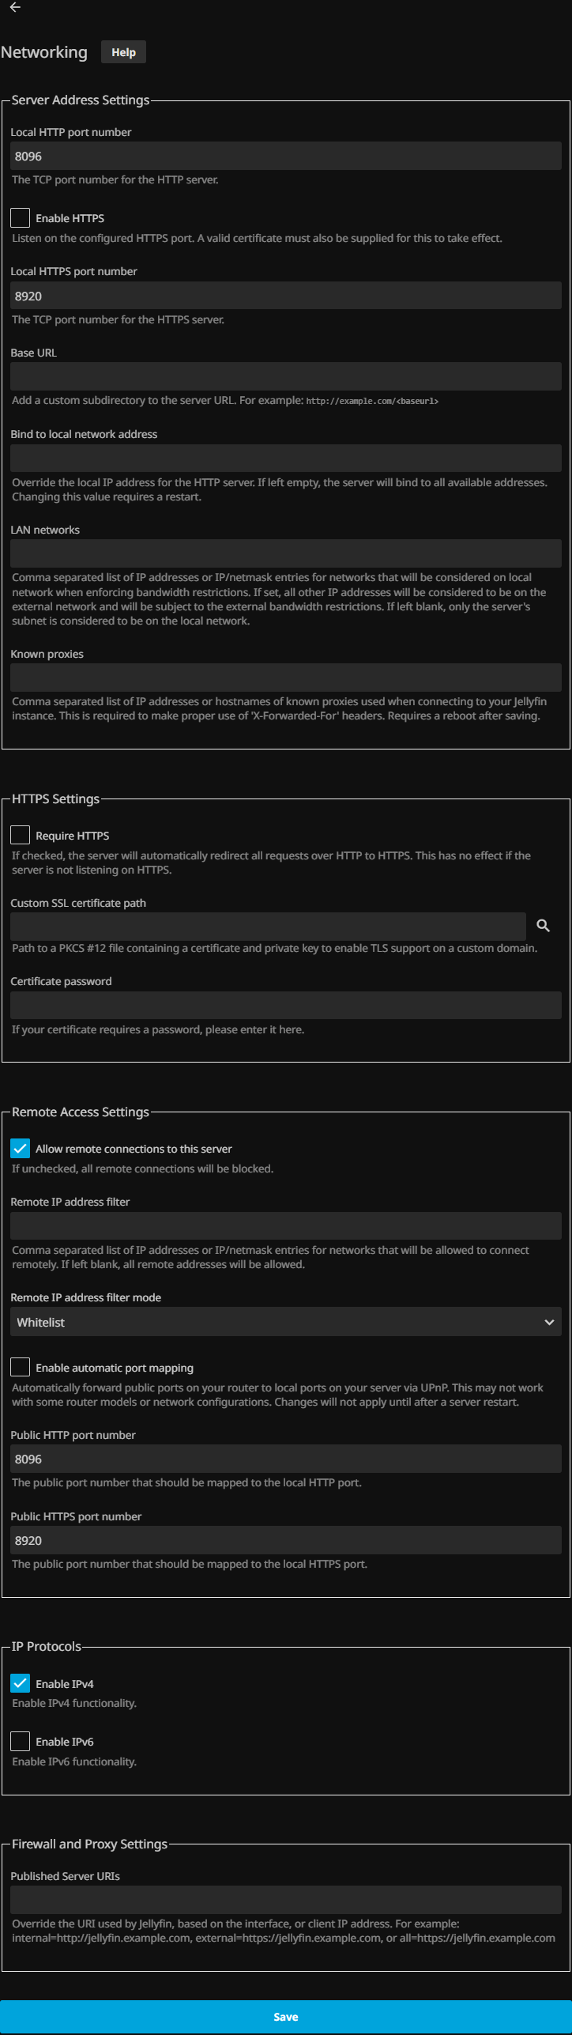This screenshot has width=572, height=2035.
Task: Focus the Base URL input field
Action: pos(286,377)
